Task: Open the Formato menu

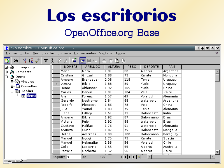Action: 64,53
